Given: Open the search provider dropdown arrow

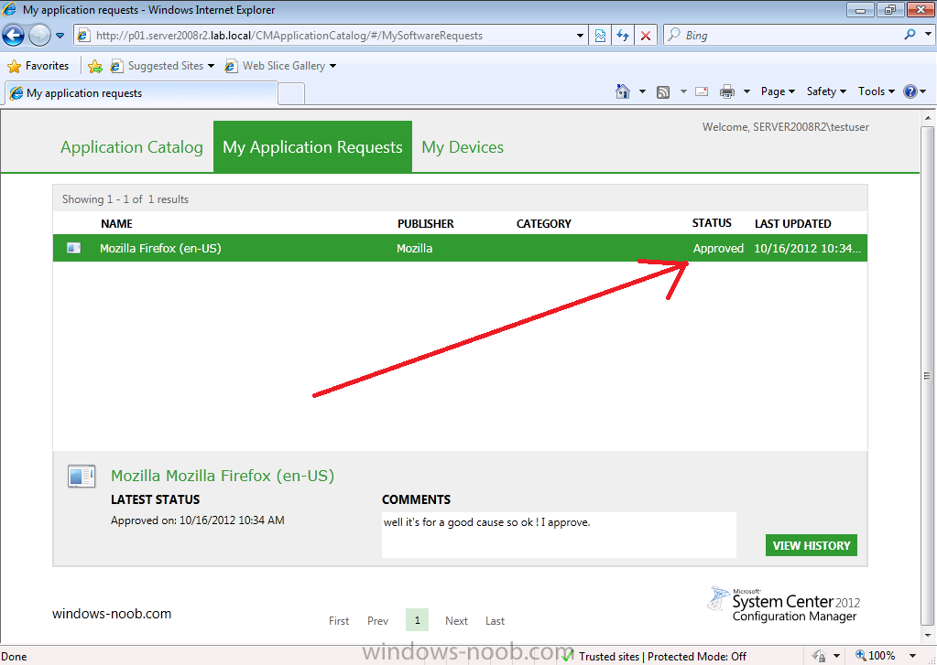Looking at the screenshot, I should point(928,34).
